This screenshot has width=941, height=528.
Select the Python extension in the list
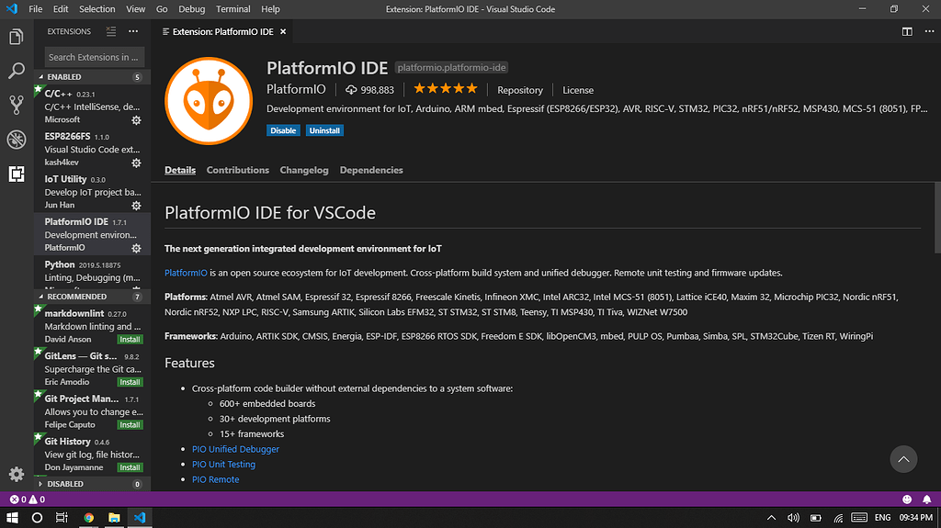[92, 271]
